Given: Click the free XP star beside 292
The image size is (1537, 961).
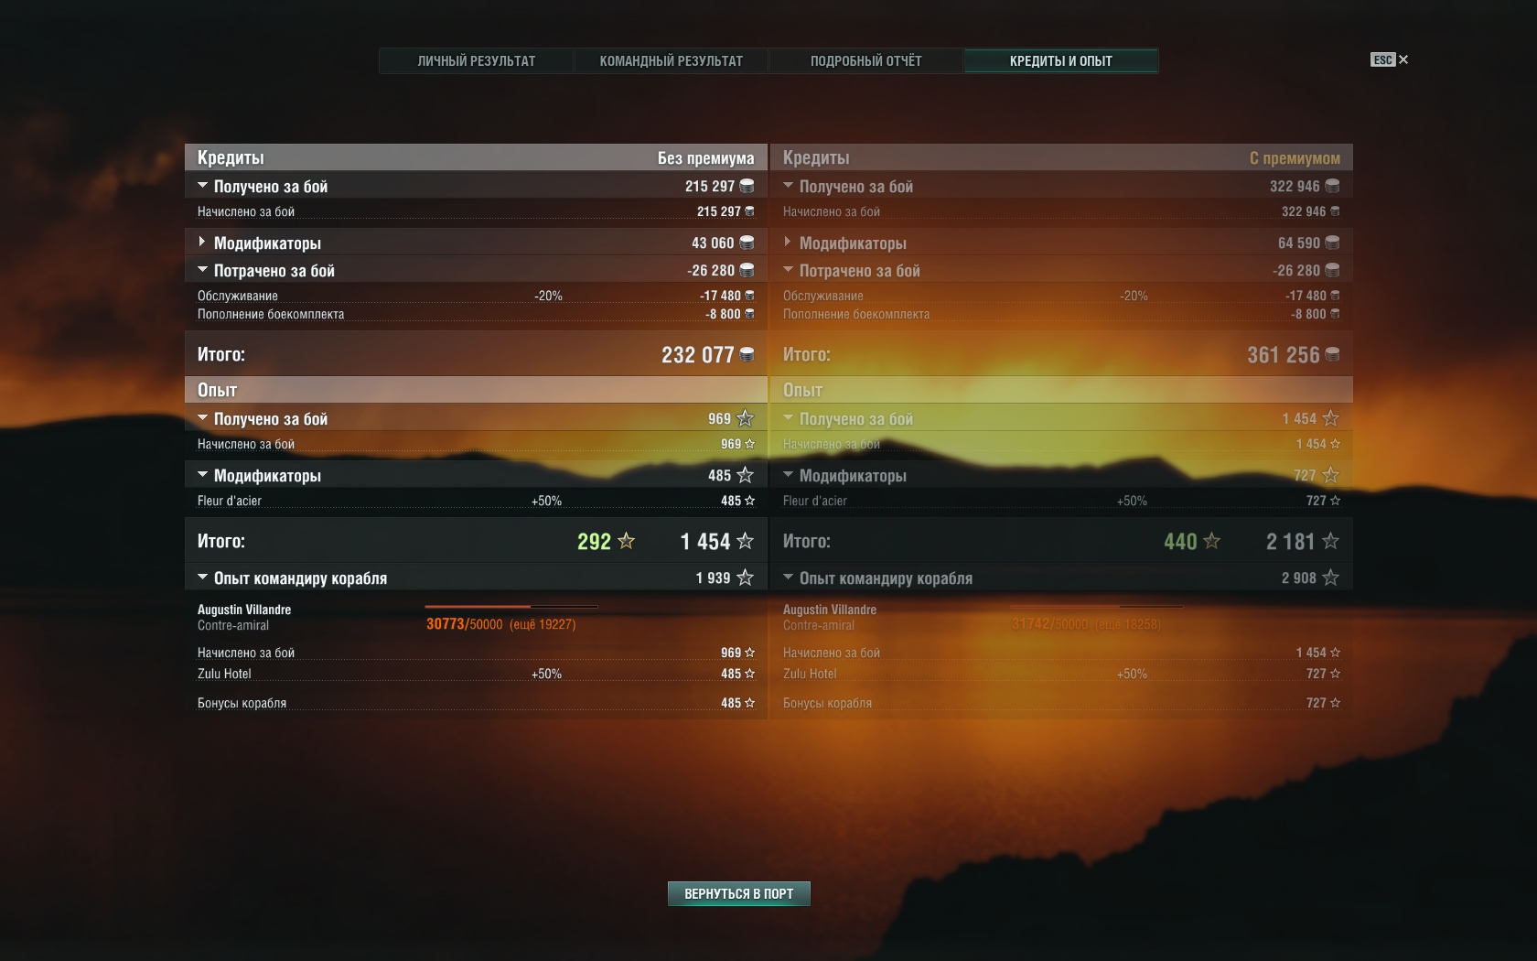Looking at the screenshot, I should coord(627,542).
